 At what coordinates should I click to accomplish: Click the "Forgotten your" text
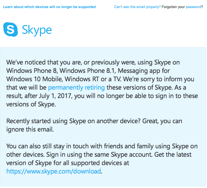point(173,7)
